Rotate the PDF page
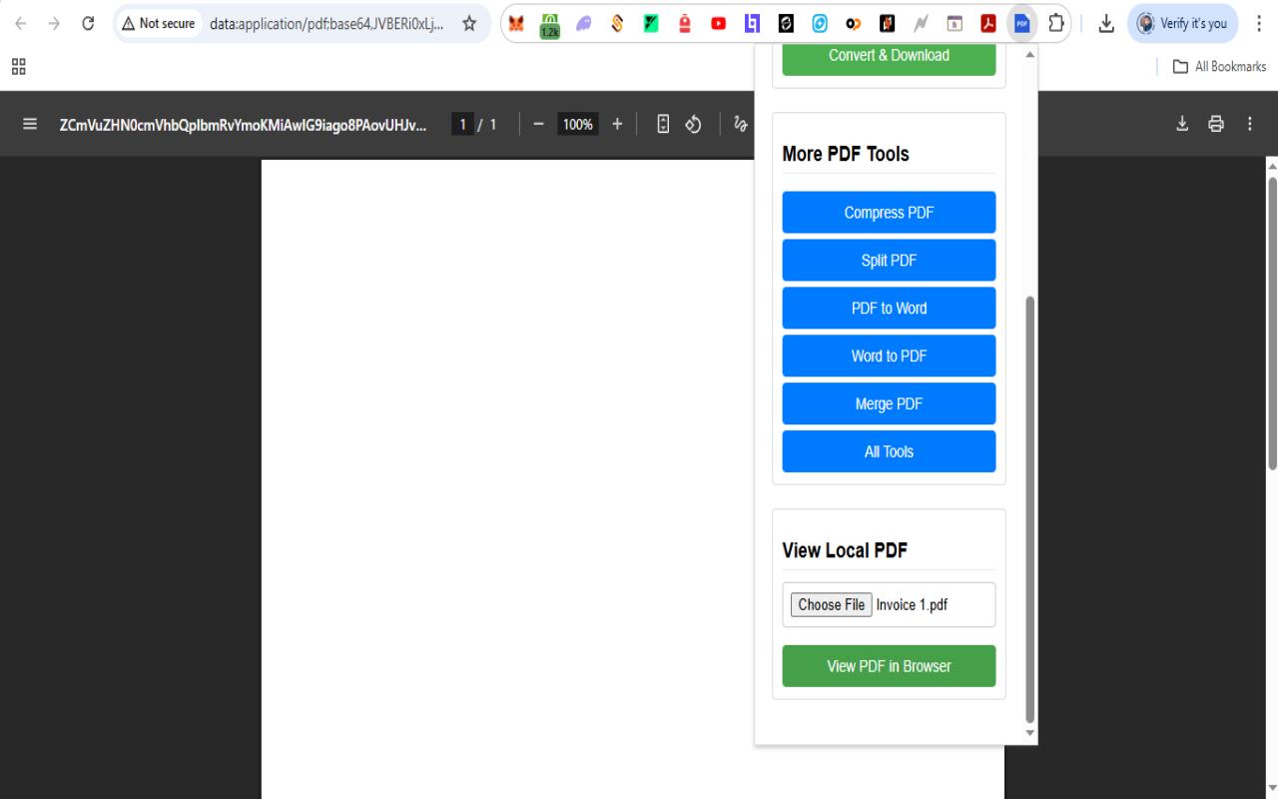This screenshot has width=1278, height=799. point(693,124)
